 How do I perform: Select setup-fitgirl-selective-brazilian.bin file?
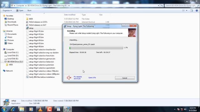42,49
